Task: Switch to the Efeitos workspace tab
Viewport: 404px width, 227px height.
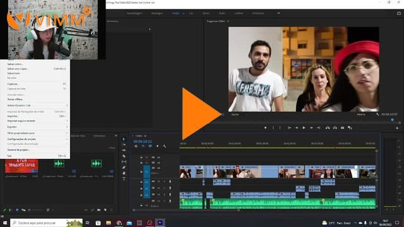Action: (206, 13)
